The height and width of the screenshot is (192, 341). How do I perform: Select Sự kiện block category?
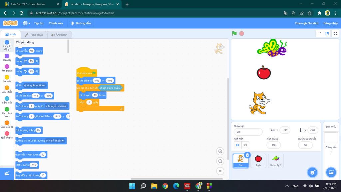click(7, 79)
